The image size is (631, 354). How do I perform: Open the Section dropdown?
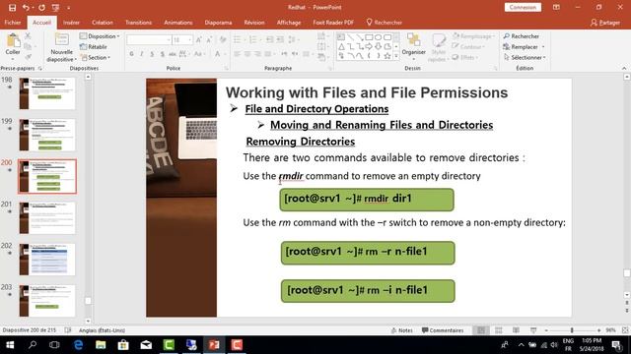(95, 57)
